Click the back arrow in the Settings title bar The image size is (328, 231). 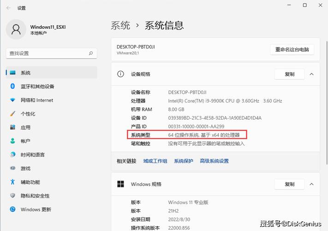pyautogui.click(x=8, y=8)
